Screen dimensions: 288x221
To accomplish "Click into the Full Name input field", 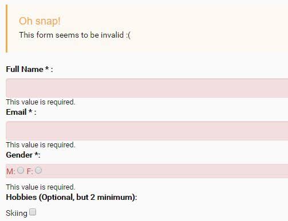I will tap(147, 88).
